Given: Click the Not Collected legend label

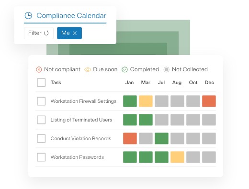Looking at the screenshot, I should [190, 69].
